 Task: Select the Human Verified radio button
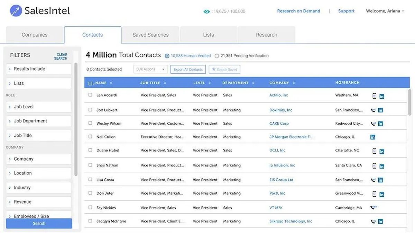click(167, 56)
